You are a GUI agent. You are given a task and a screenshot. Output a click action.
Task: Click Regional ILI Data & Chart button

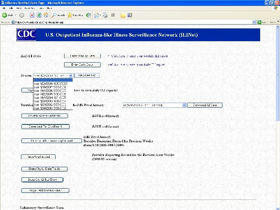tap(45, 191)
